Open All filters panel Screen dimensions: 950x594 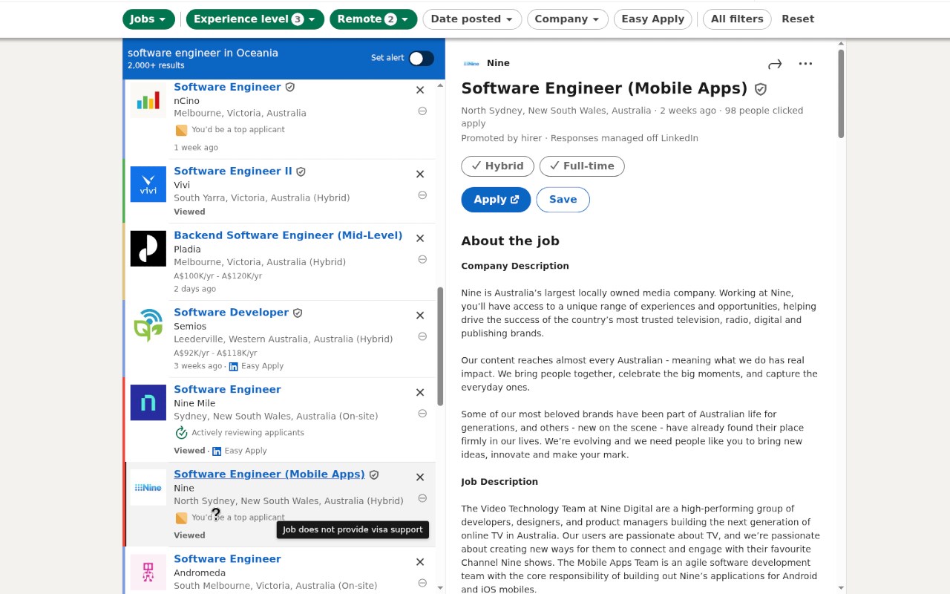click(x=736, y=19)
